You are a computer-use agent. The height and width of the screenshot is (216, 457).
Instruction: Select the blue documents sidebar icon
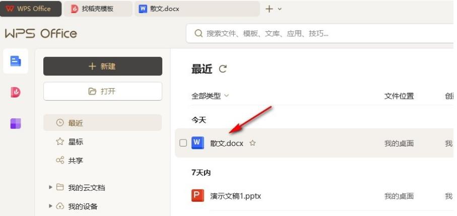16,61
